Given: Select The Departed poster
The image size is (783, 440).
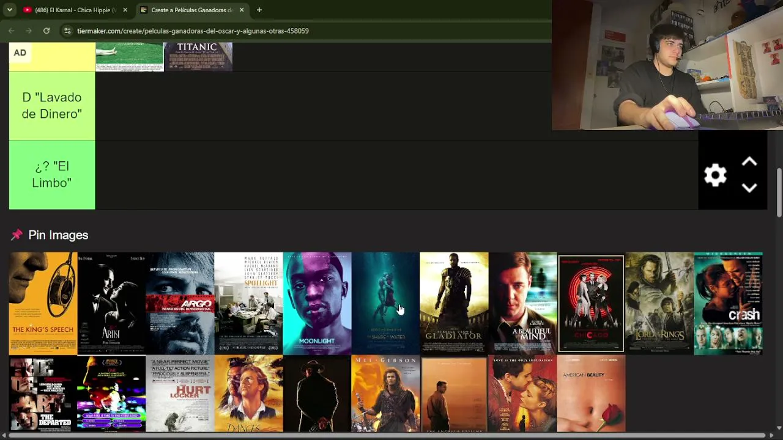Looking at the screenshot, I should 43,394.
